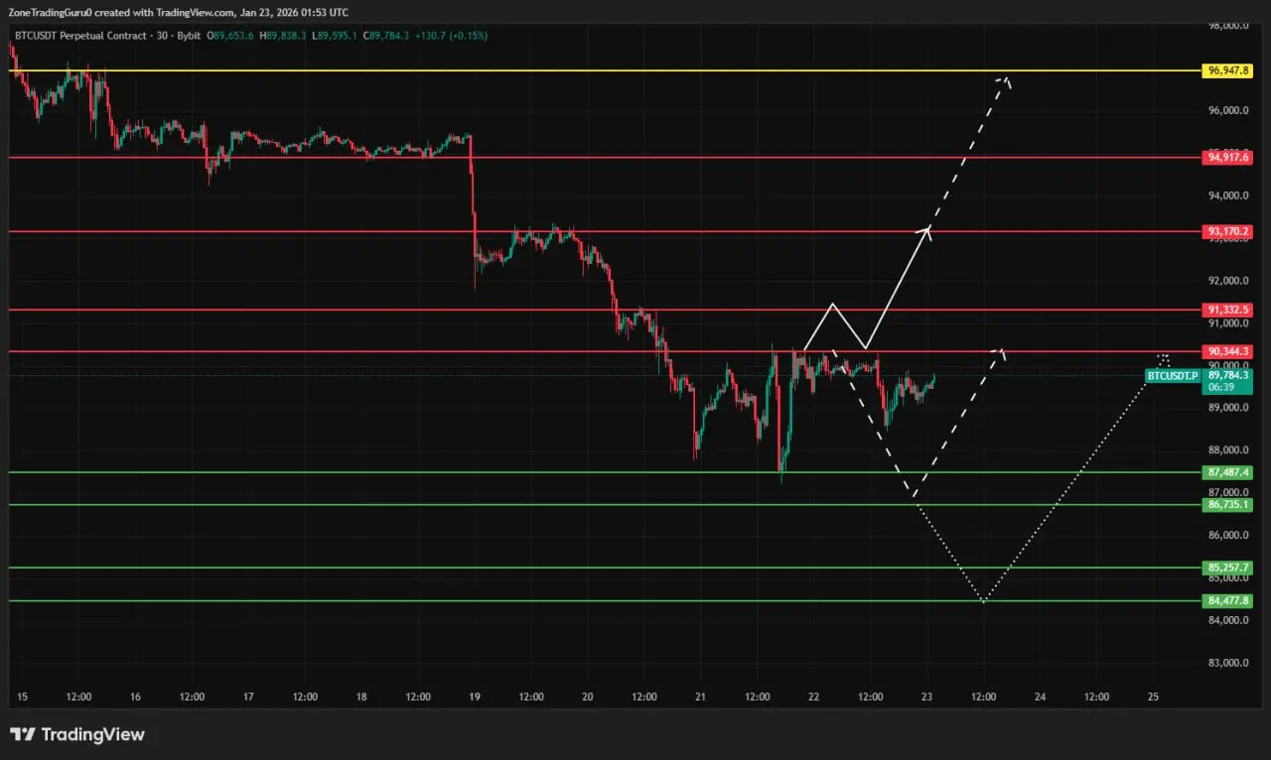Click the 94,000.0 price axis tick

[x=1228, y=195]
